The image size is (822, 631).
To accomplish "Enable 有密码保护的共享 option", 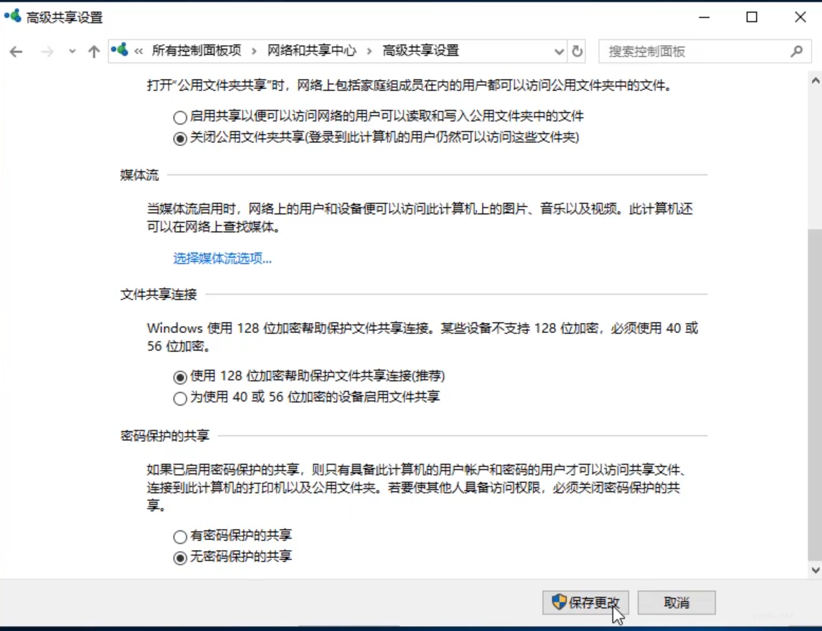I will point(180,536).
